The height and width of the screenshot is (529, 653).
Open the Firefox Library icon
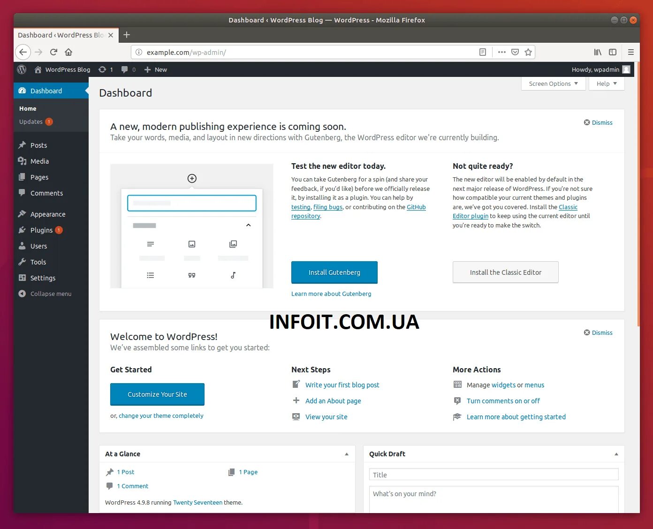click(x=598, y=52)
